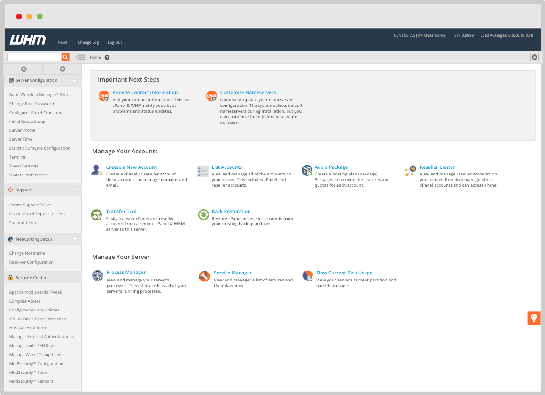Image resolution: width=545 pixels, height=395 pixels.
Task: Collapse the Security Center section arrow
Action: [75, 278]
